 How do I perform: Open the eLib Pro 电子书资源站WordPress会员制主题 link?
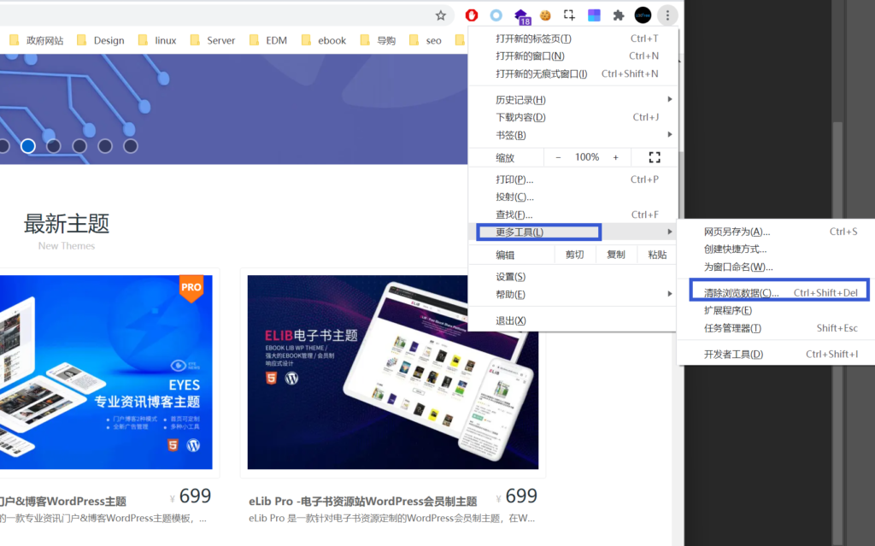[362, 502]
